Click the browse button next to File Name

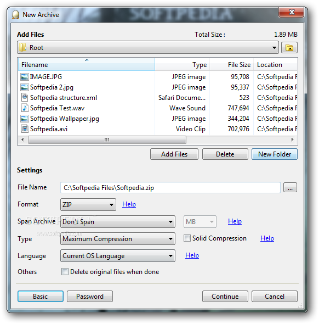(x=290, y=187)
